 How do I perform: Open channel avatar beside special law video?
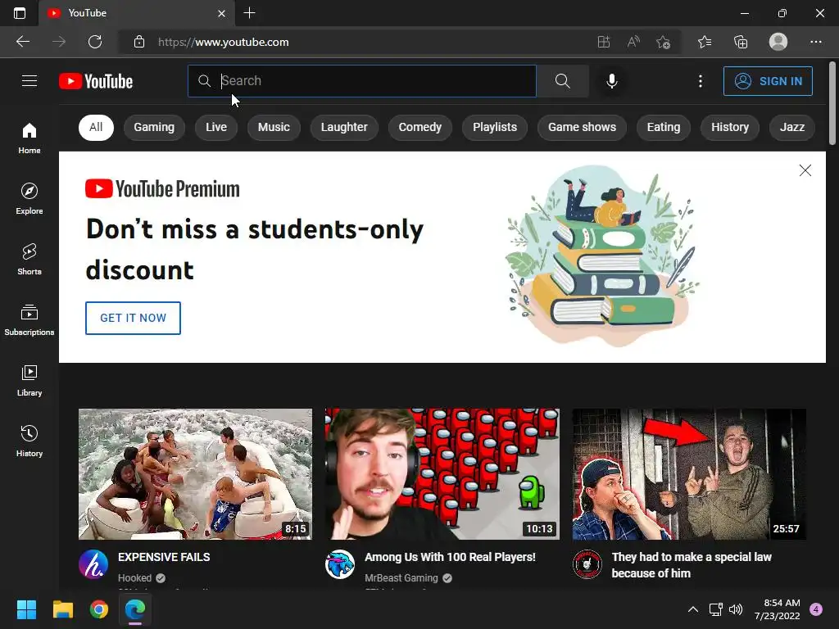tap(587, 564)
